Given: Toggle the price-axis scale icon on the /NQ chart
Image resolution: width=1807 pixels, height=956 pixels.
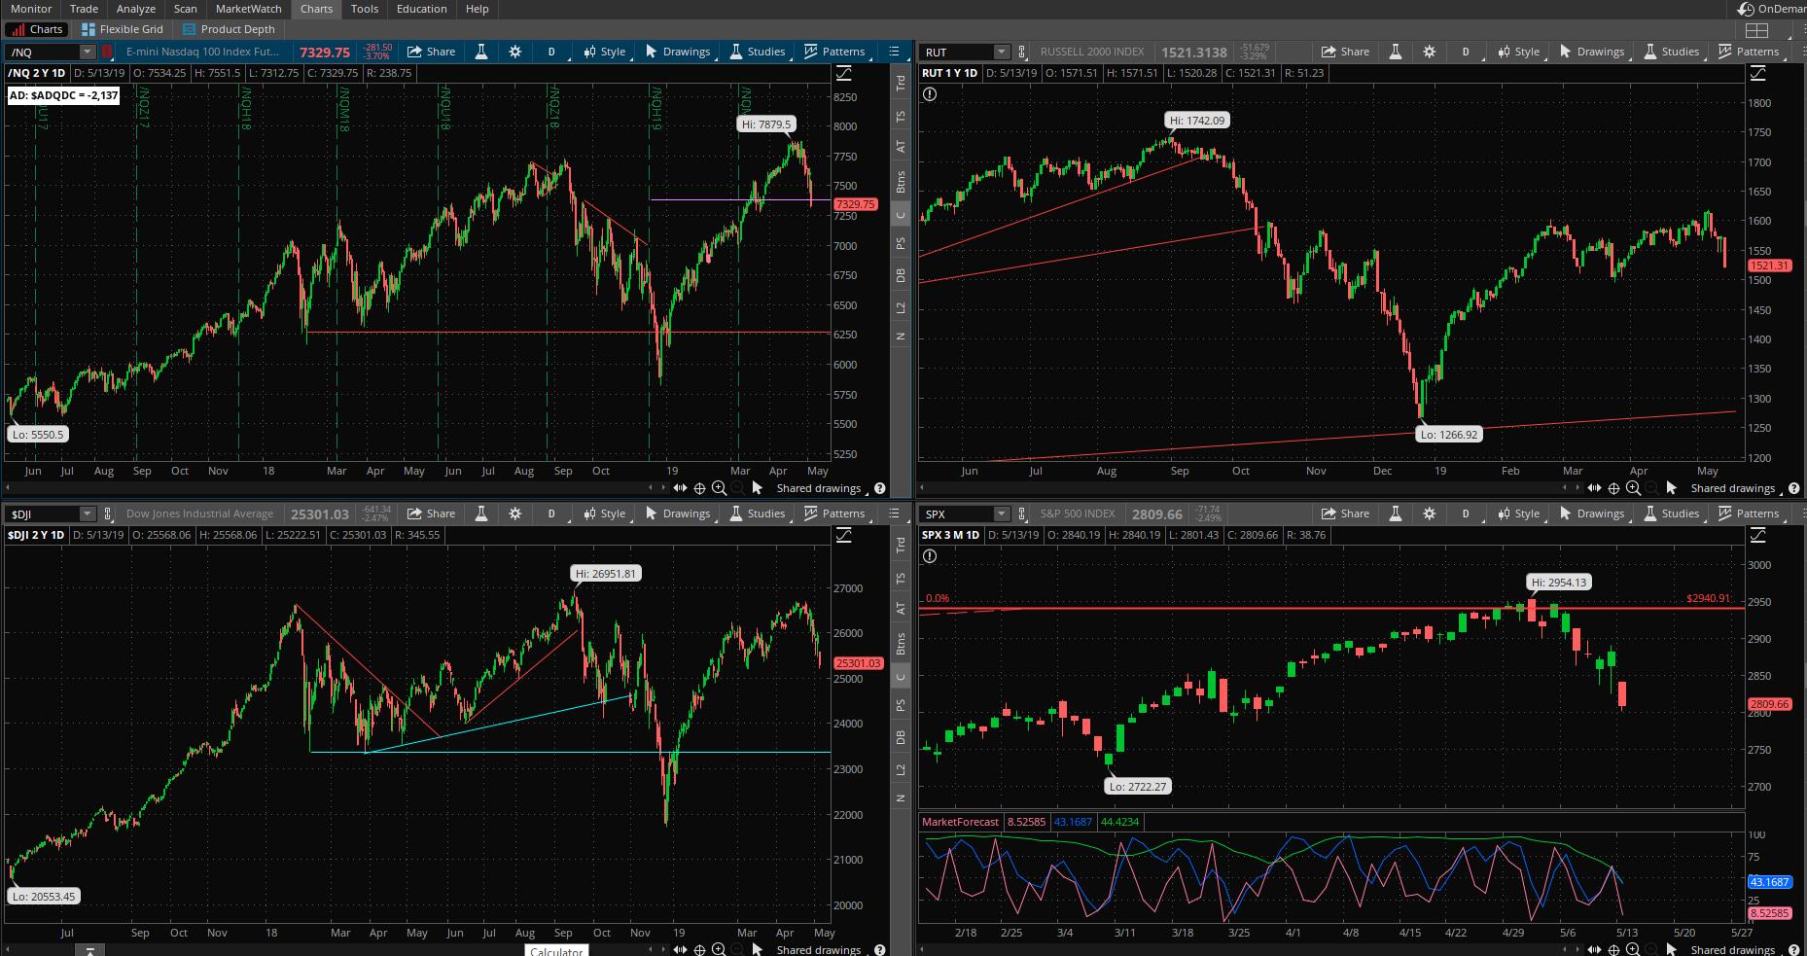Looking at the screenshot, I should [x=843, y=73].
